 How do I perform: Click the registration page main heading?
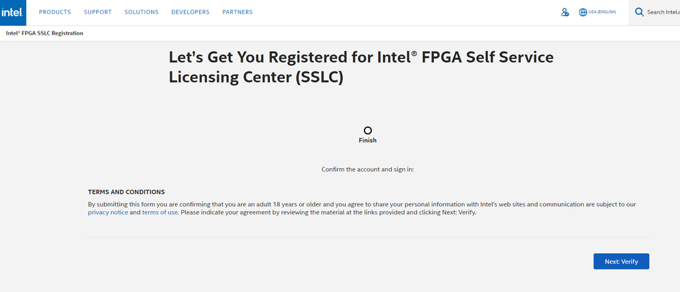361,67
